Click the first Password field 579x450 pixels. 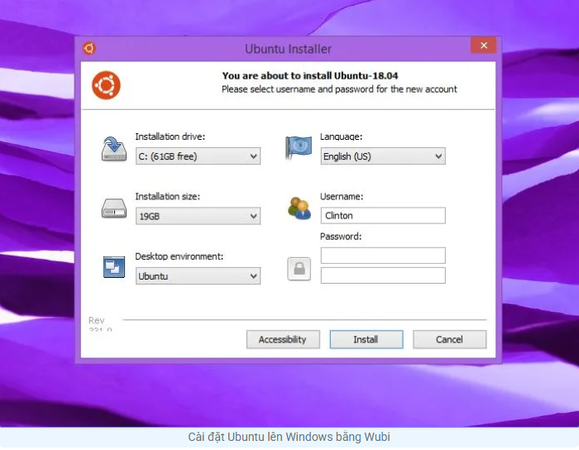click(x=383, y=256)
